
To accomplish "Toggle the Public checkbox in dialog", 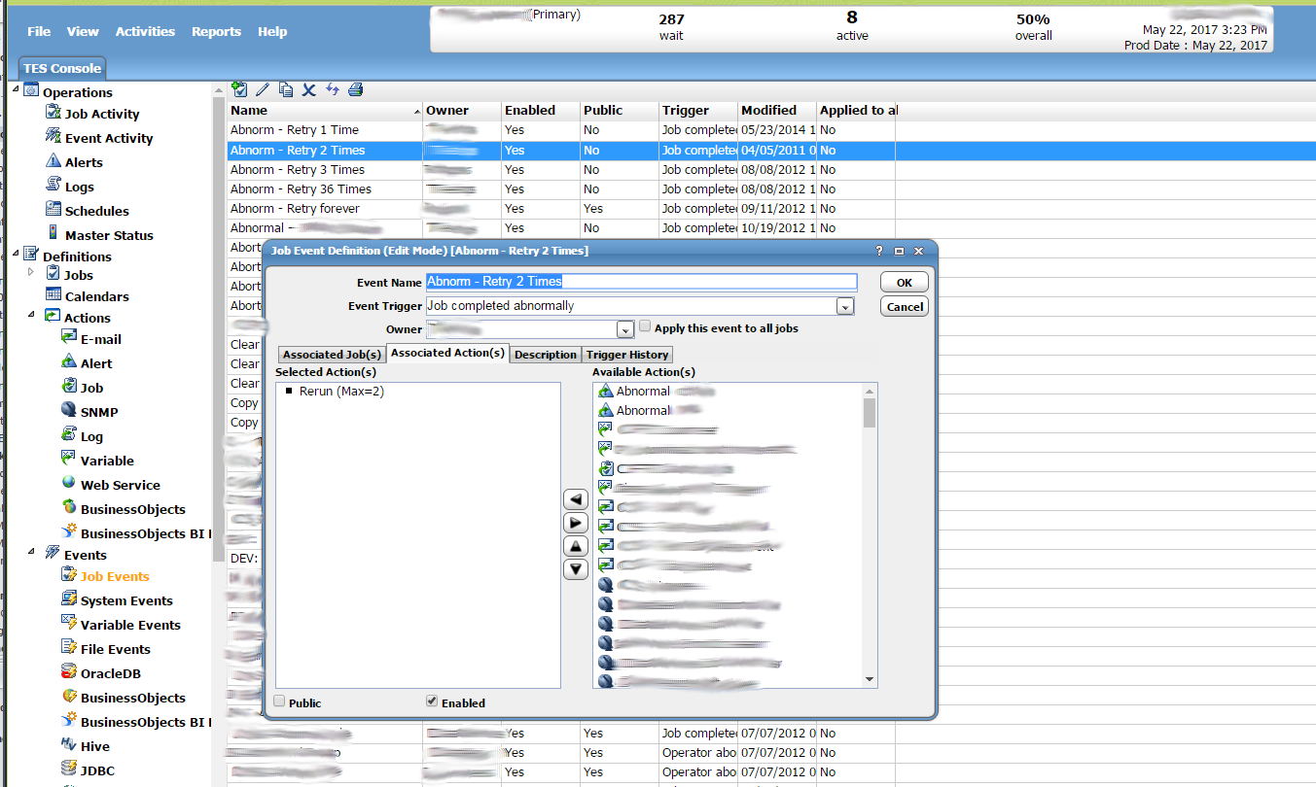I will pyautogui.click(x=280, y=701).
